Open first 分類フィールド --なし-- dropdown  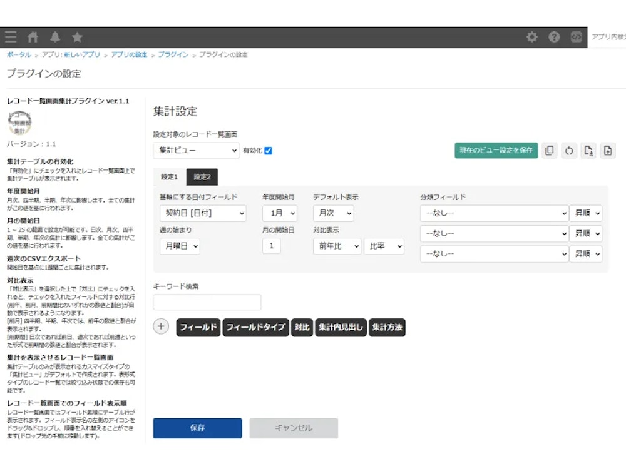(495, 213)
